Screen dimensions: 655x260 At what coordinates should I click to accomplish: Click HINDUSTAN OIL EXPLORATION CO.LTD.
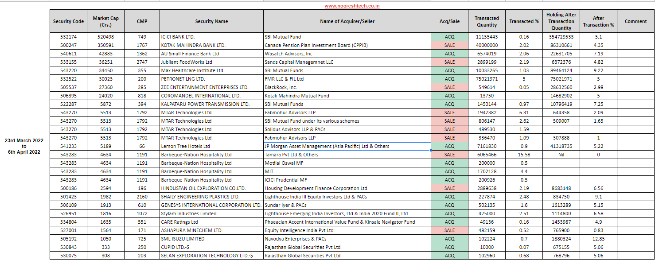pyautogui.click(x=211, y=188)
